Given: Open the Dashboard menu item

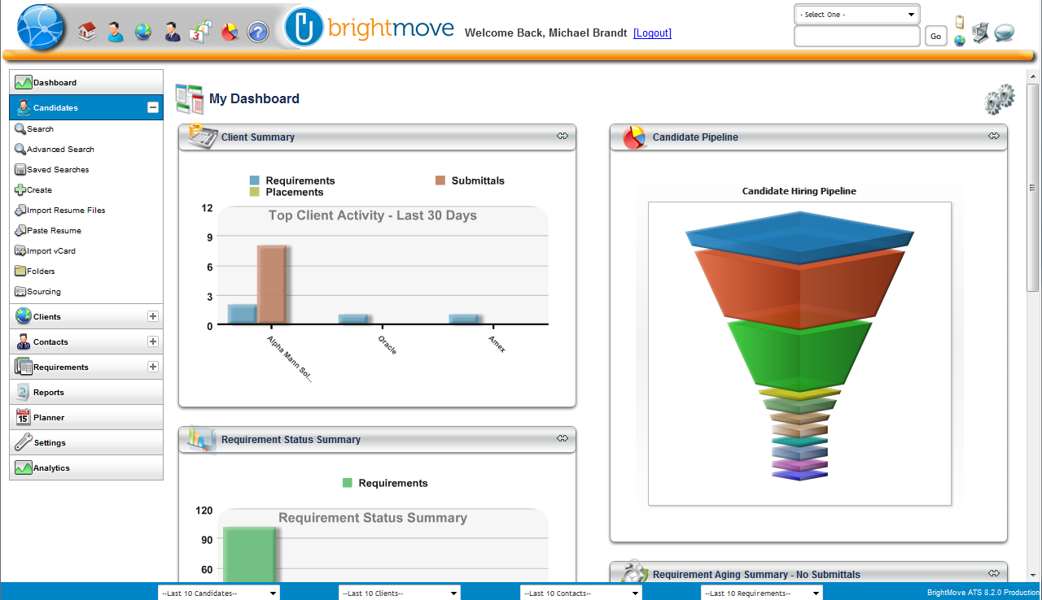Looking at the screenshot, I should point(86,82).
